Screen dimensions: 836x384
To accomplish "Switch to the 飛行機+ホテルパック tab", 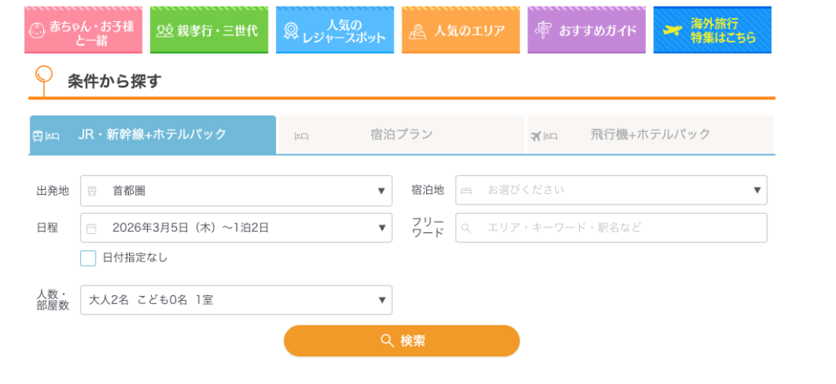I will pos(650,135).
